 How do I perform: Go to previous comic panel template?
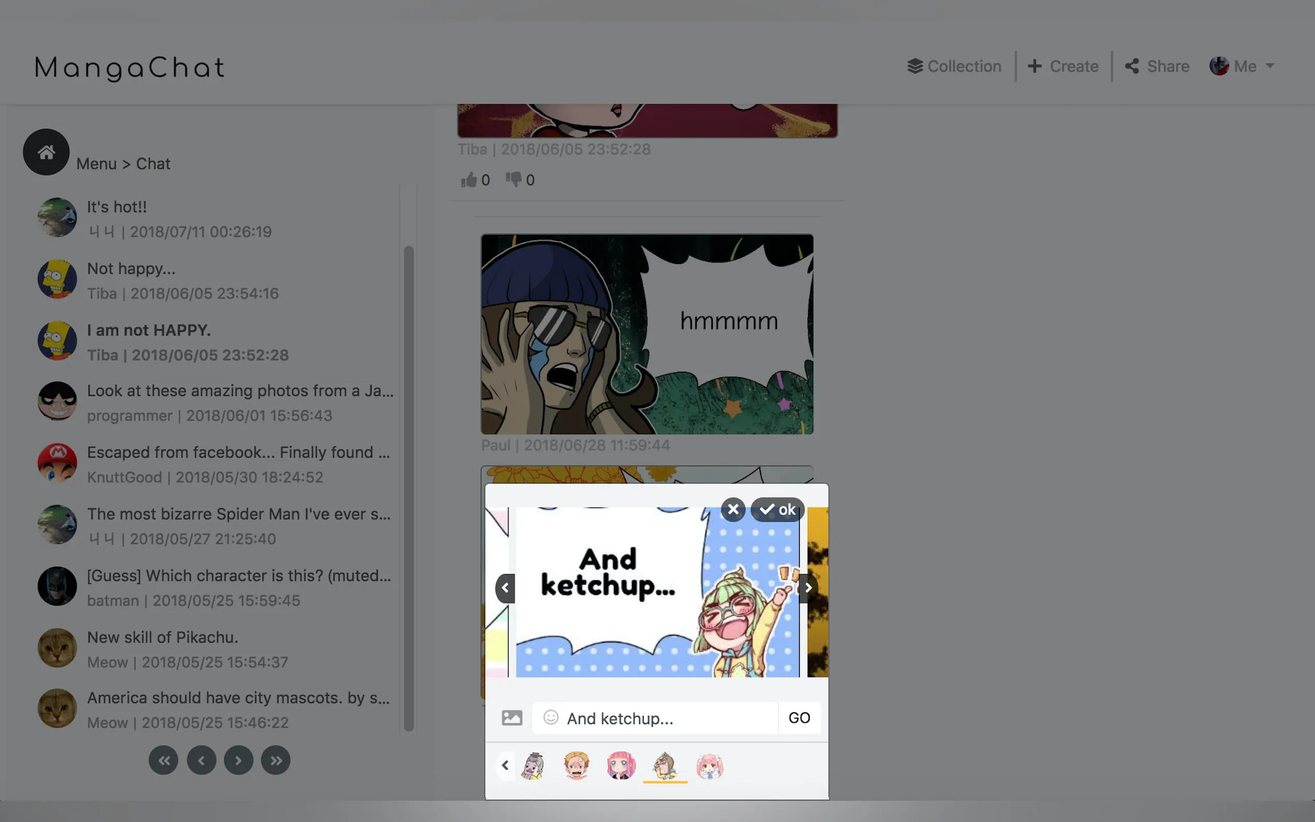click(x=505, y=588)
